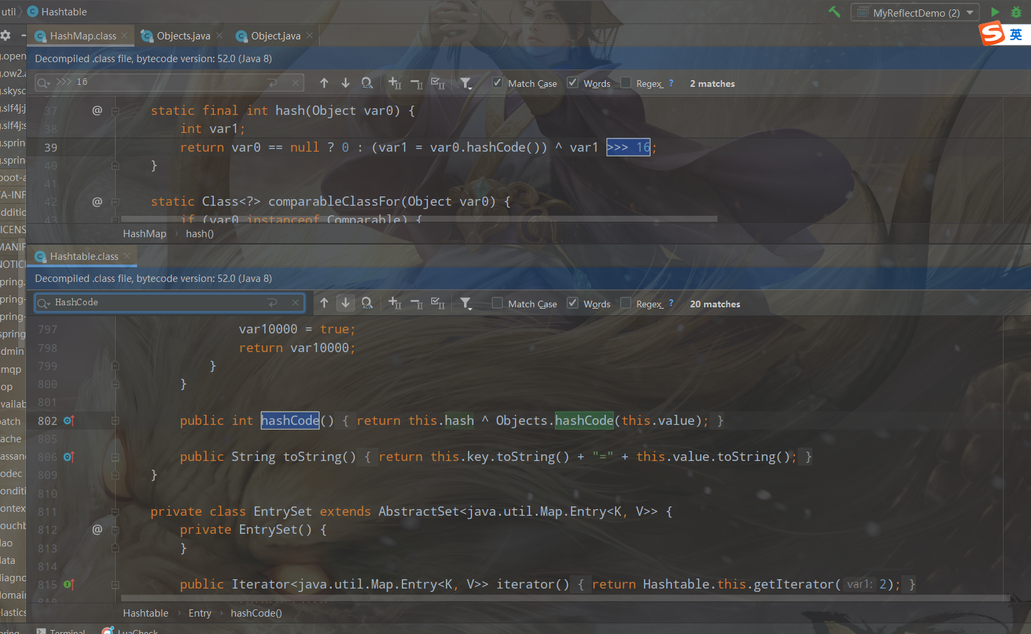This screenshot has width=1031, height=634.
Task: Uncheck Match Case in the bottom search bar
Action: [x=497, y=303]
